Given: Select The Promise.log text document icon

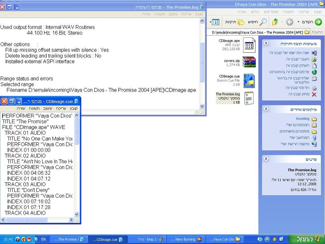Looking at the screenshot, I should [x=249, y=98].
